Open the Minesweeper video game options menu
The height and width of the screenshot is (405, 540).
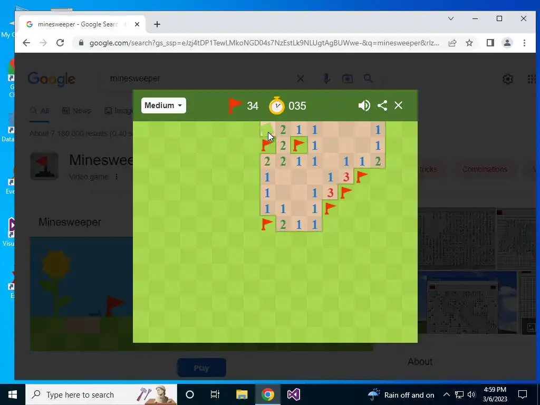pyautogui.click(x=117, y=177)
